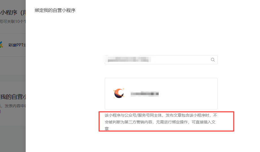260x152 pixels.
Task: Click the 我的自营小 section heading
Action: coord(13,97)
